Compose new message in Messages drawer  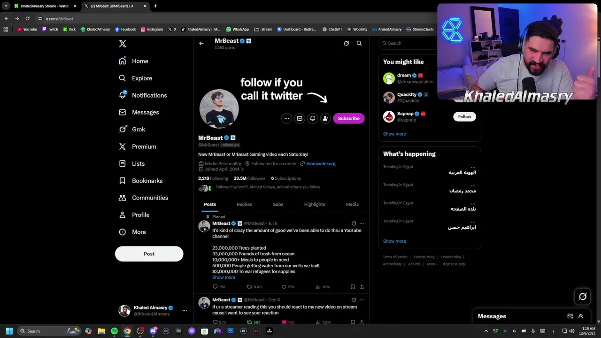pos(570,316)
